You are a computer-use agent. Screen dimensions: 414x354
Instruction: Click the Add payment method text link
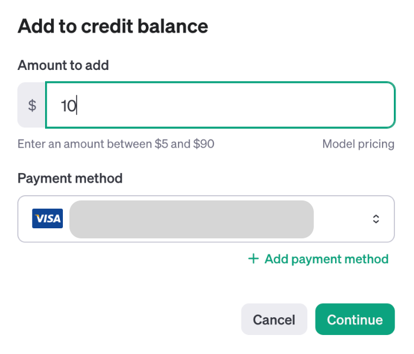coord(326,259)
